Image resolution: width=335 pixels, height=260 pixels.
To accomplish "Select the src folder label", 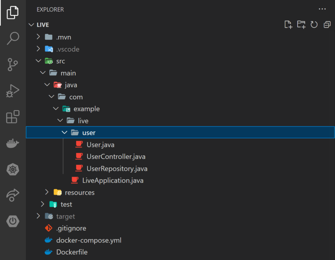I will (60, 61).
